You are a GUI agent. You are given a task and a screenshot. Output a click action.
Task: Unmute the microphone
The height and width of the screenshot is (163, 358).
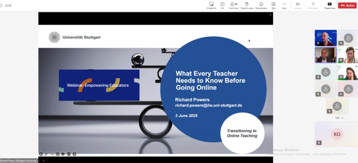point(313,5)
